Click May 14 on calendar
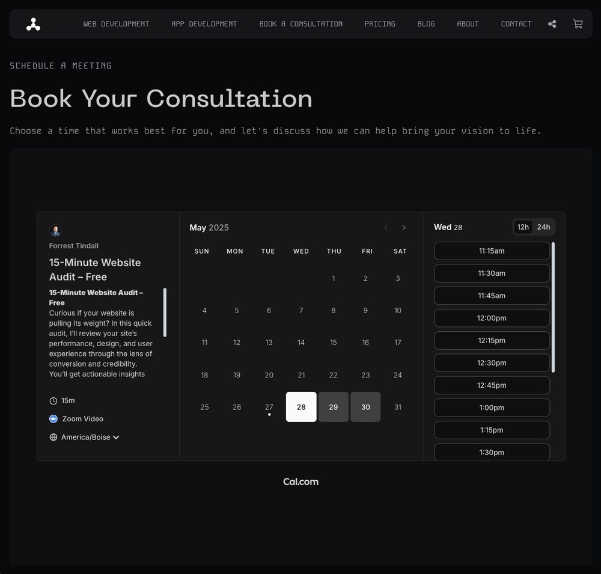Screen dimensions: 601x574 pyautogui.click(x=301, y=343)
